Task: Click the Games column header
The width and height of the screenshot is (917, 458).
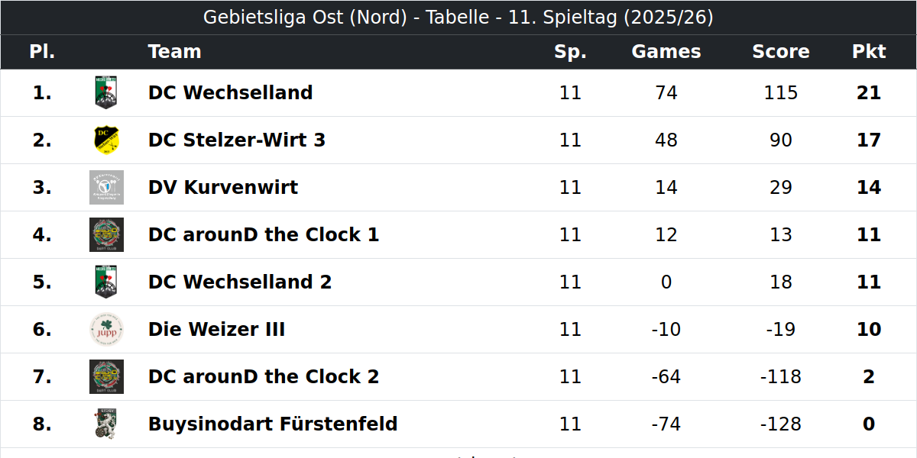Action: 666,51
